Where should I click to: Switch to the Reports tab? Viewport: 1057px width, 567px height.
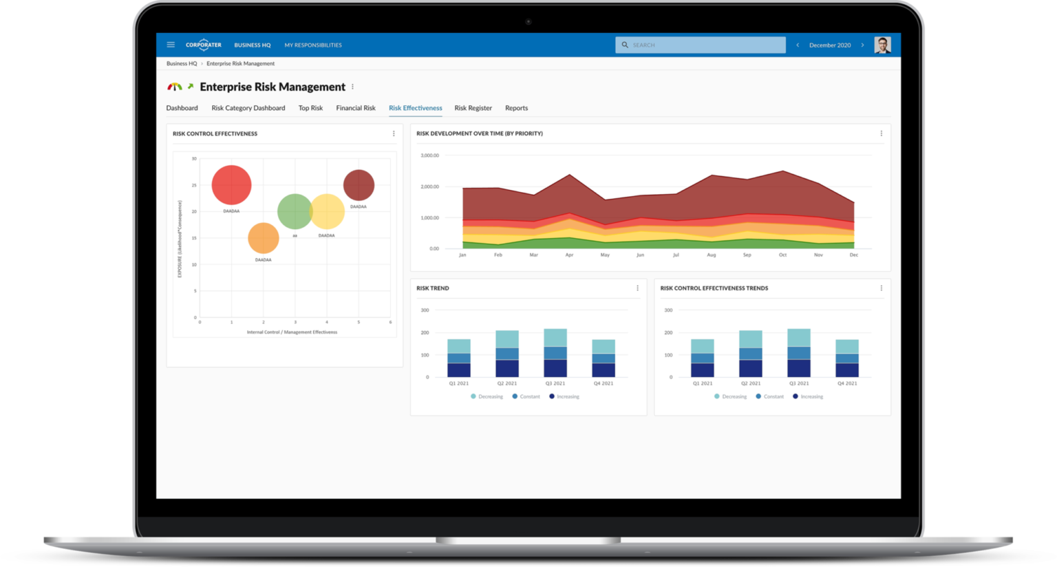coord(517,108)
